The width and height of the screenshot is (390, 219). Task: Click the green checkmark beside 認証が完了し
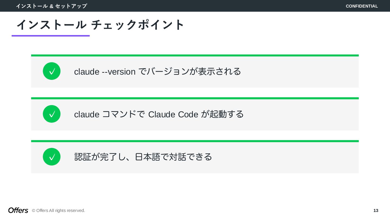click(x=51, y=157)
